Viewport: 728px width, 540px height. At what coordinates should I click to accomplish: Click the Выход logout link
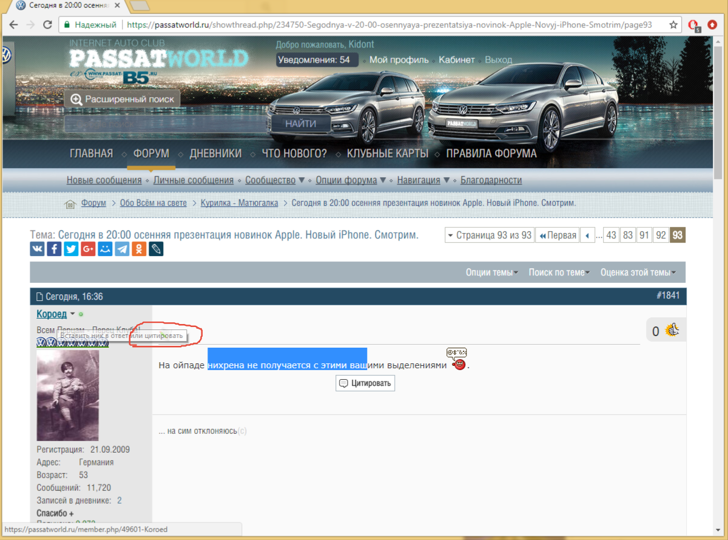click(x=499, y=60)
